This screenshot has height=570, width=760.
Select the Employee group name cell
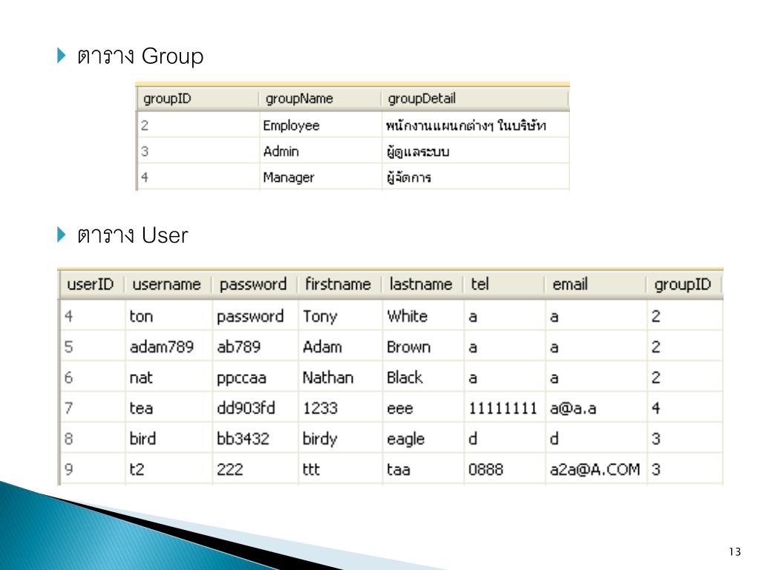coord(321,125)
